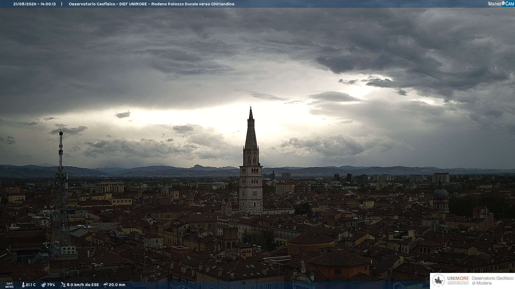Click the thermometer temperature icon
The image size is (515, 289).
click(x=23, y=285)
